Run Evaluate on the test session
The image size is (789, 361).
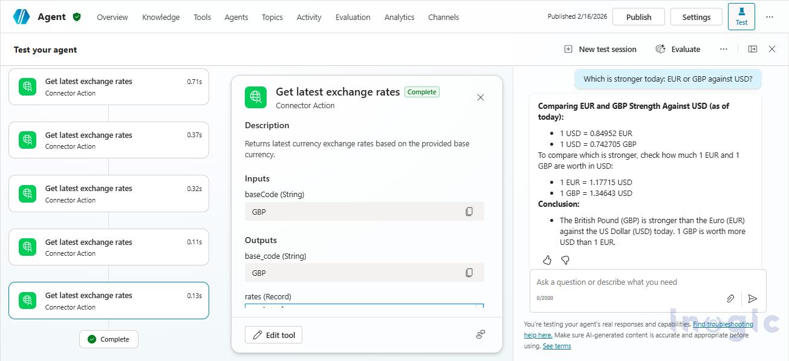pyautogui.click(x=677, y=49)
